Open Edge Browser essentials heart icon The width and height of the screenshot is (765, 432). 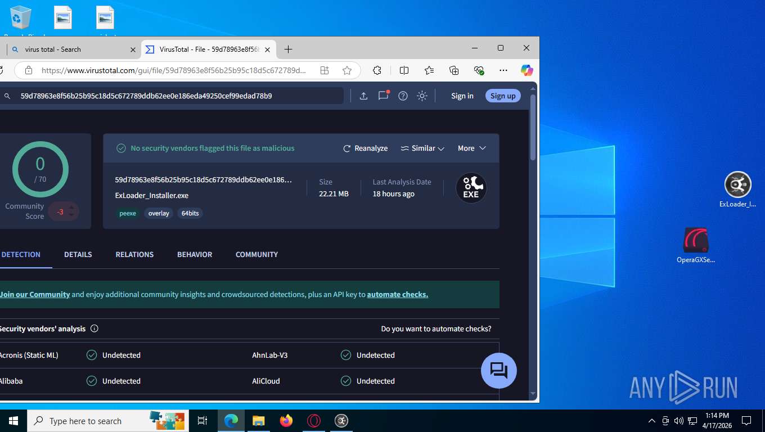(x=479, y=70)
